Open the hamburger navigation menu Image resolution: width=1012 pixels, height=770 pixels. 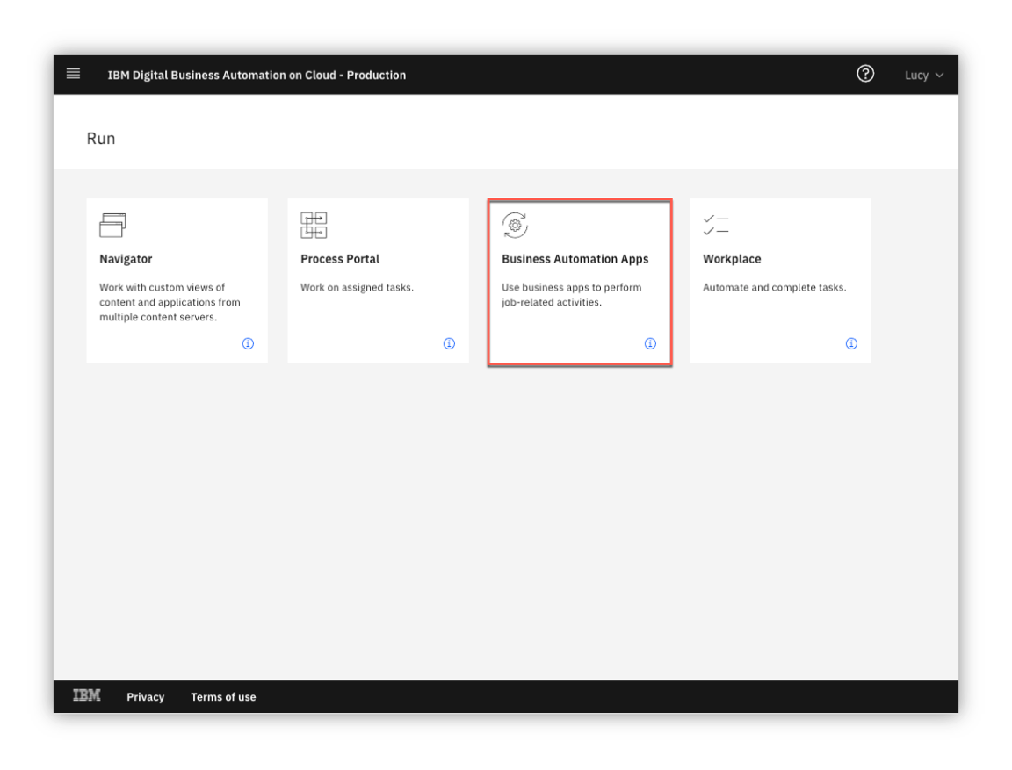point(74,74)
